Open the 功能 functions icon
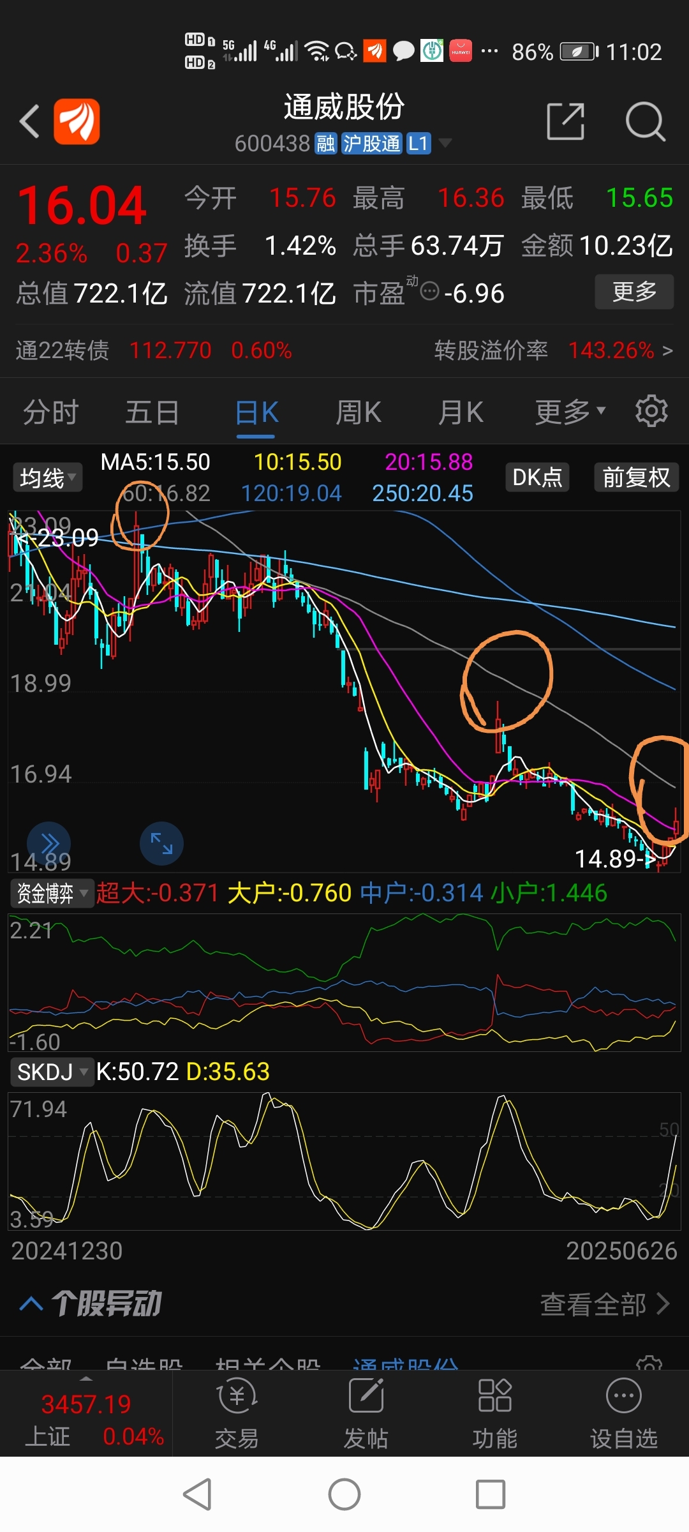Image resolution: width=689 pixels, height=1532 pixels. (494, 1413)
